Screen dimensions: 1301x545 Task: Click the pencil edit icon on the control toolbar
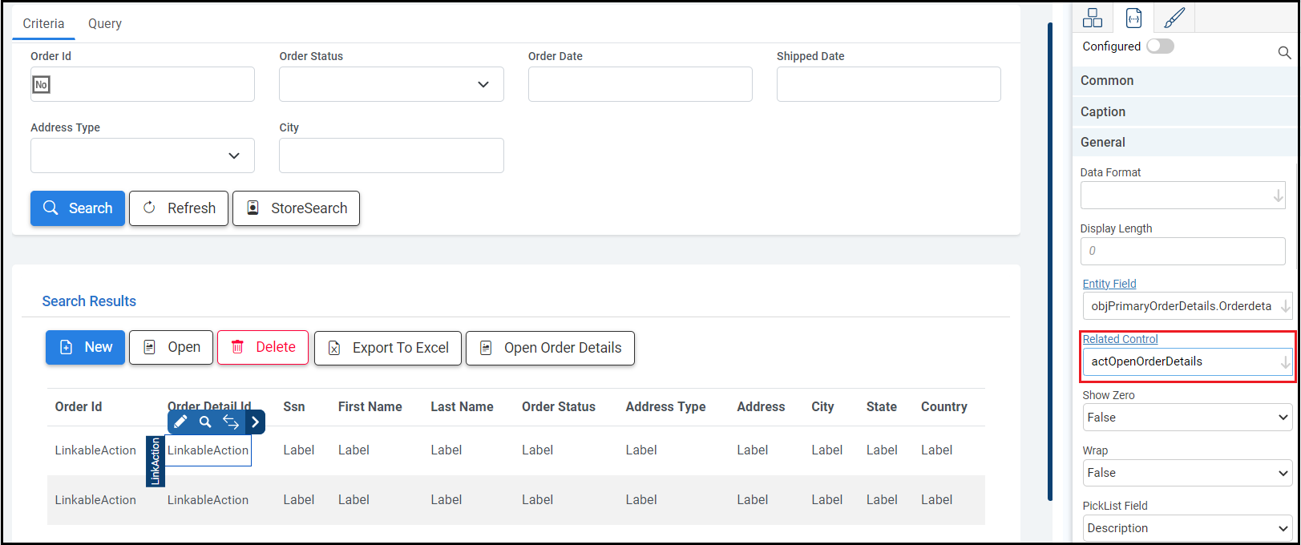click(x=180, y=422)
